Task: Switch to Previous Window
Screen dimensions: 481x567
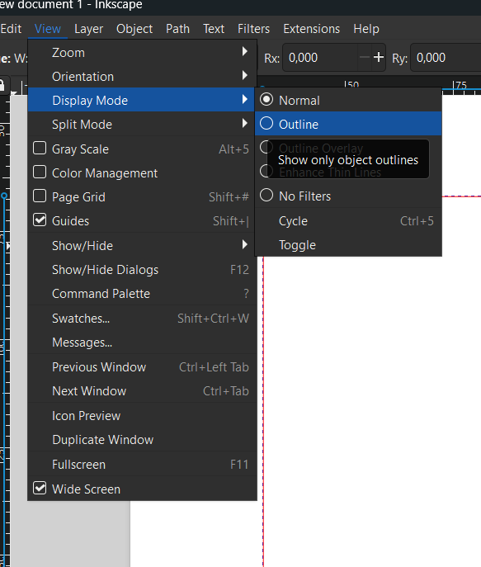Action: (x=142, y=367)
